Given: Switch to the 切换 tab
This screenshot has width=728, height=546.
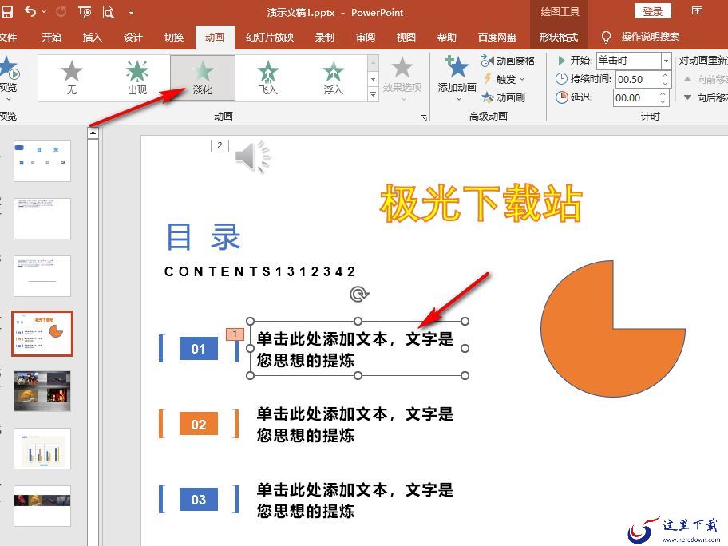Looking at the screenshot, I should tap(174, 38).
